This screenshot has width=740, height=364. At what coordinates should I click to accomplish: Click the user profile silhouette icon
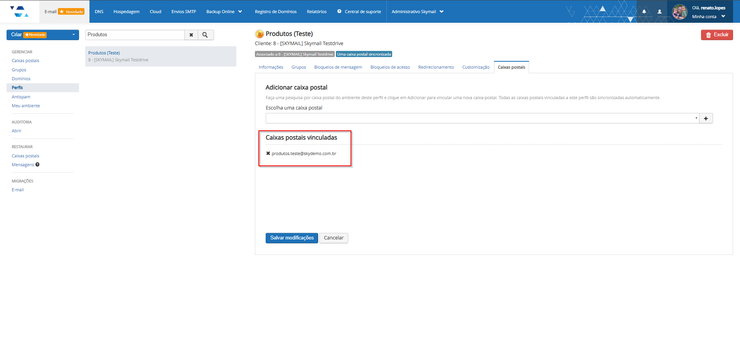[x=659, y=12]
